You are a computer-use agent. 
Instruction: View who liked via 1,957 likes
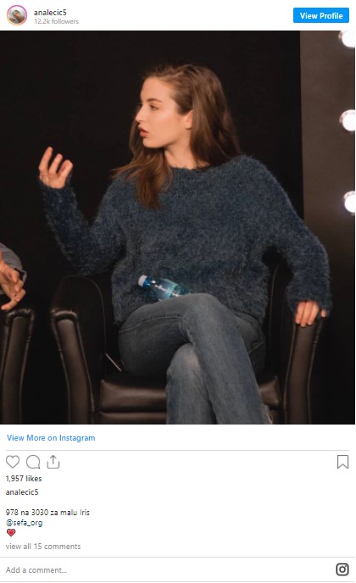point(24,478)
